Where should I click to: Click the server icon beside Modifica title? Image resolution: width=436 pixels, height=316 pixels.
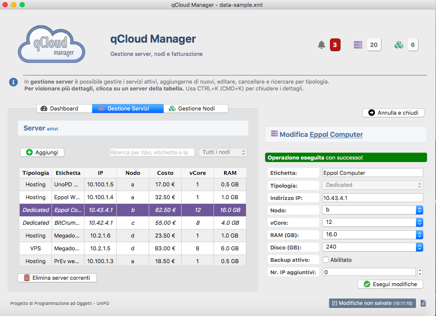(274, 134)
